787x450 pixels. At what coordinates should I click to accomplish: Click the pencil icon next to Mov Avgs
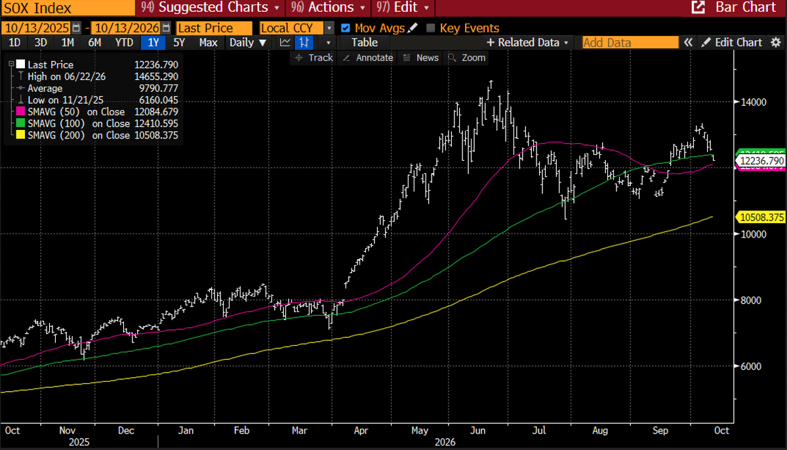pyautogui.click(x=412, y=28)
